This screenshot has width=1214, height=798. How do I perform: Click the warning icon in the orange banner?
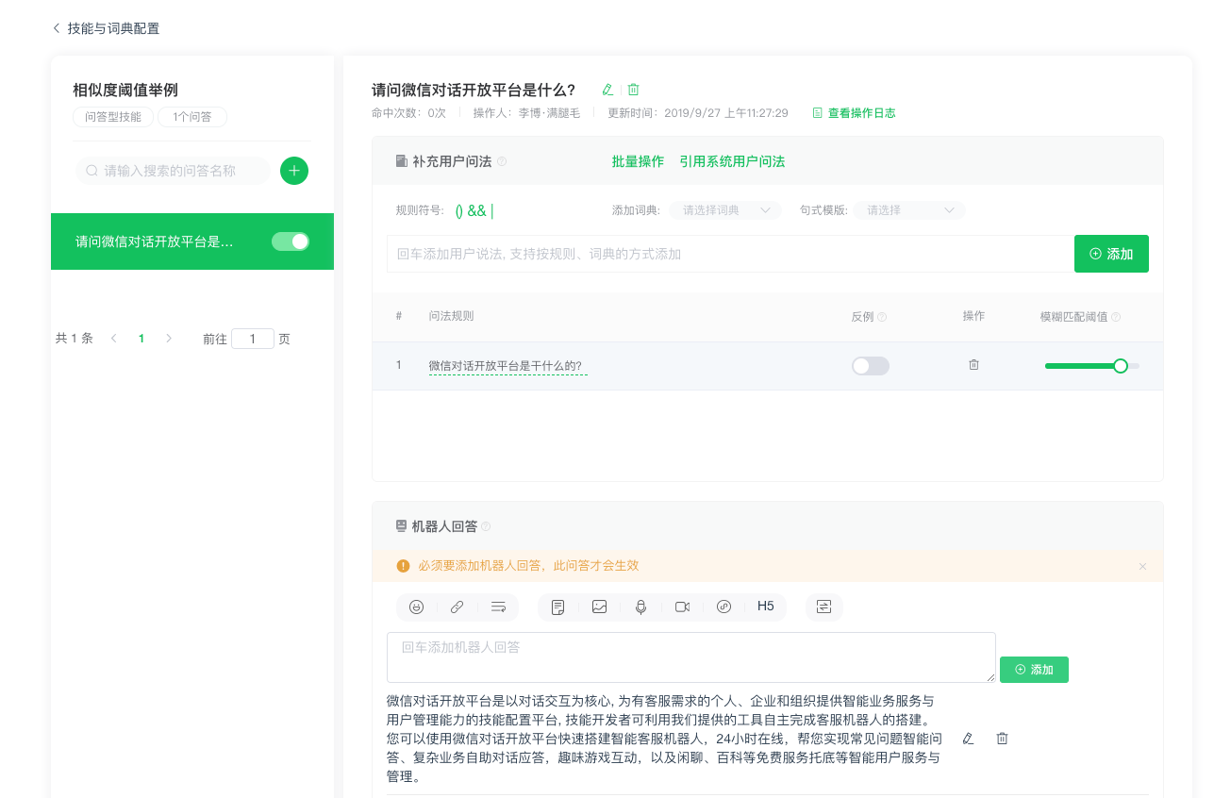[x=403, y=566]
